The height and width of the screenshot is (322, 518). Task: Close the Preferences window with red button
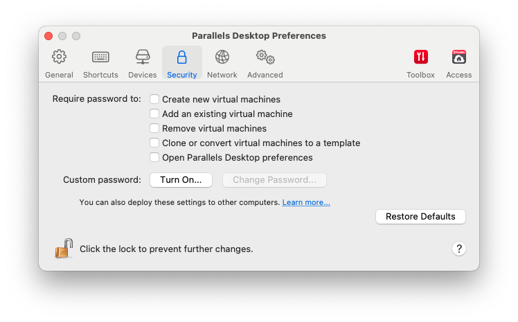[48, 36]
